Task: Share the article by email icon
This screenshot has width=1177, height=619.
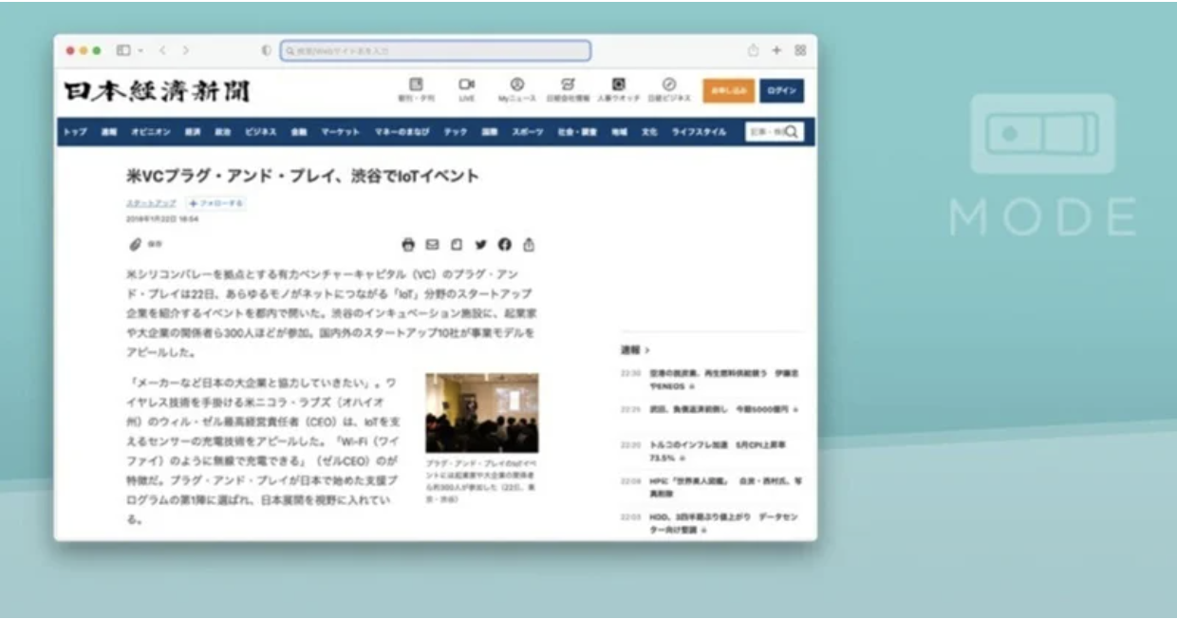Action: (x=432, y=245)
